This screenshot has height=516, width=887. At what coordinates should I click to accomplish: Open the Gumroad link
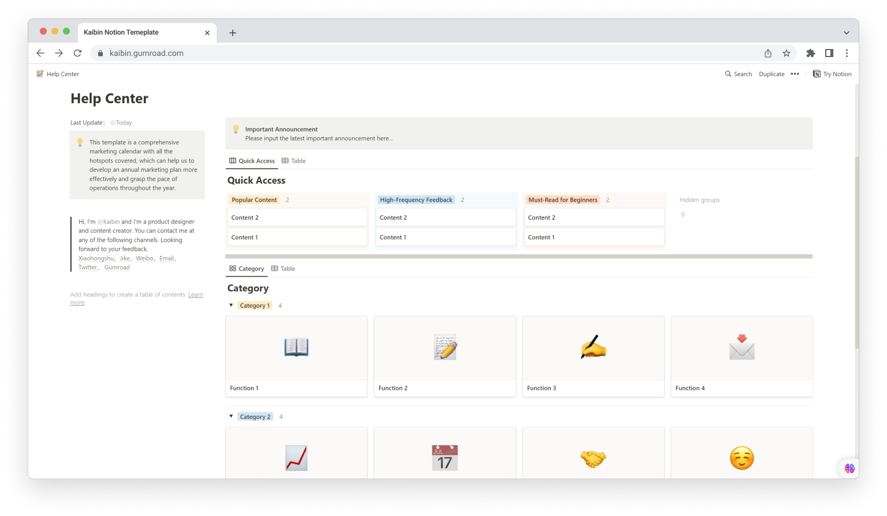tap(117, 268)
